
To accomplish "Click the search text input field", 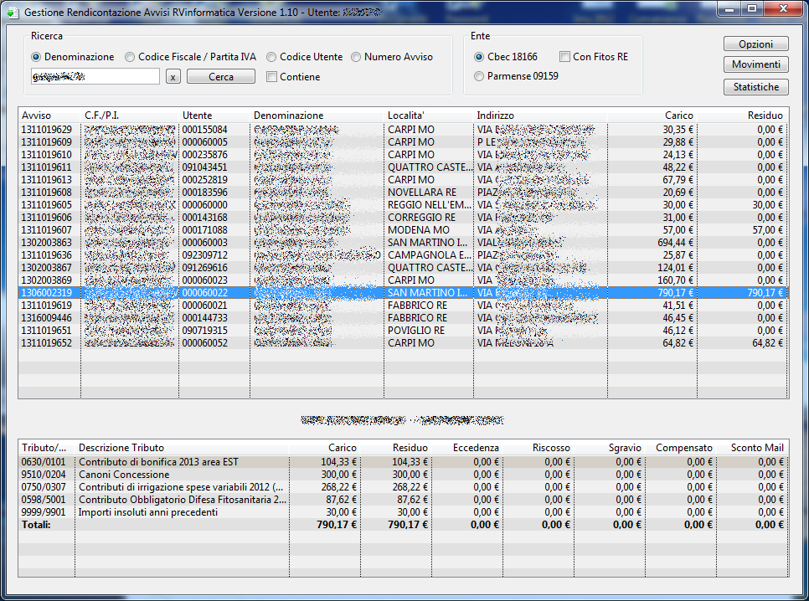I will 95,76.
